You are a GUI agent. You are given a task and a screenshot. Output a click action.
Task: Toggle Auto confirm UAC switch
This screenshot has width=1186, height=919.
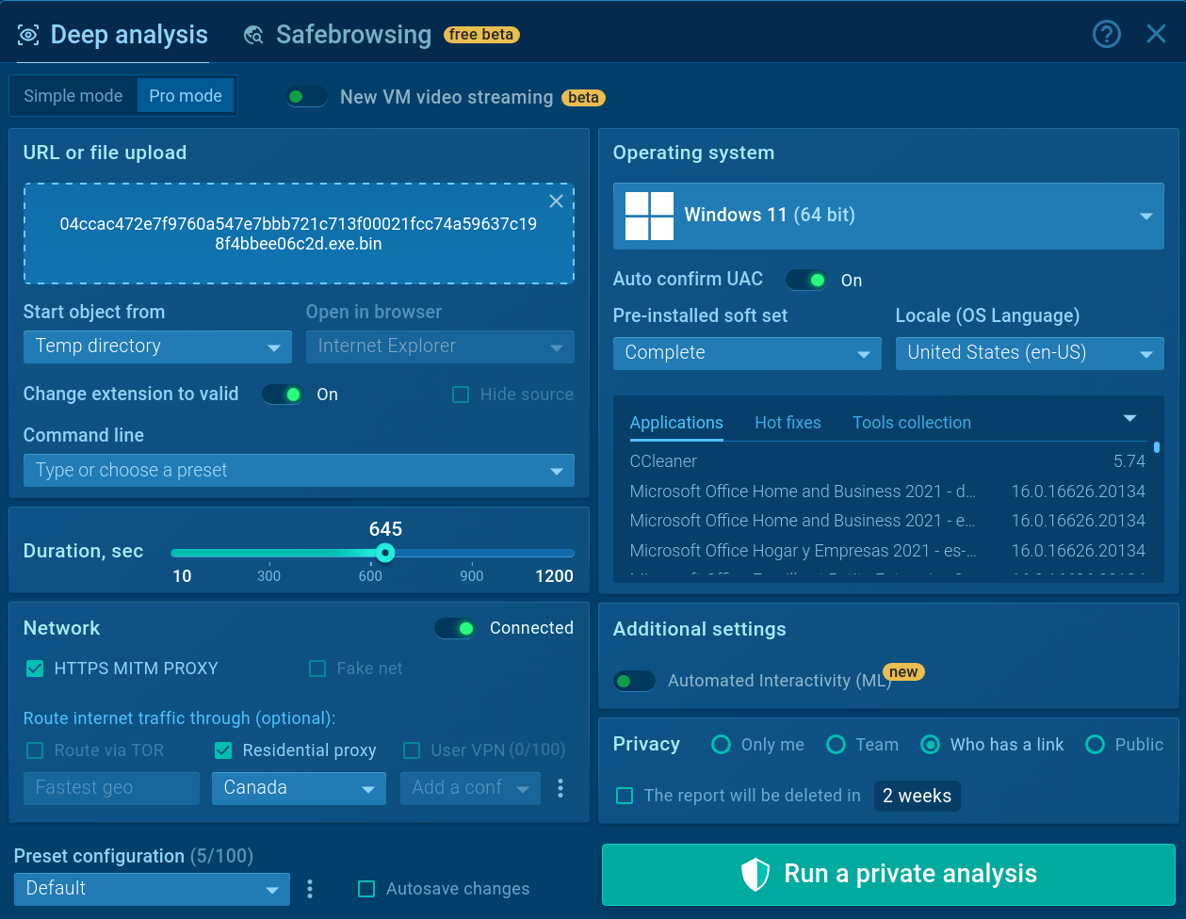coord(806,280)
